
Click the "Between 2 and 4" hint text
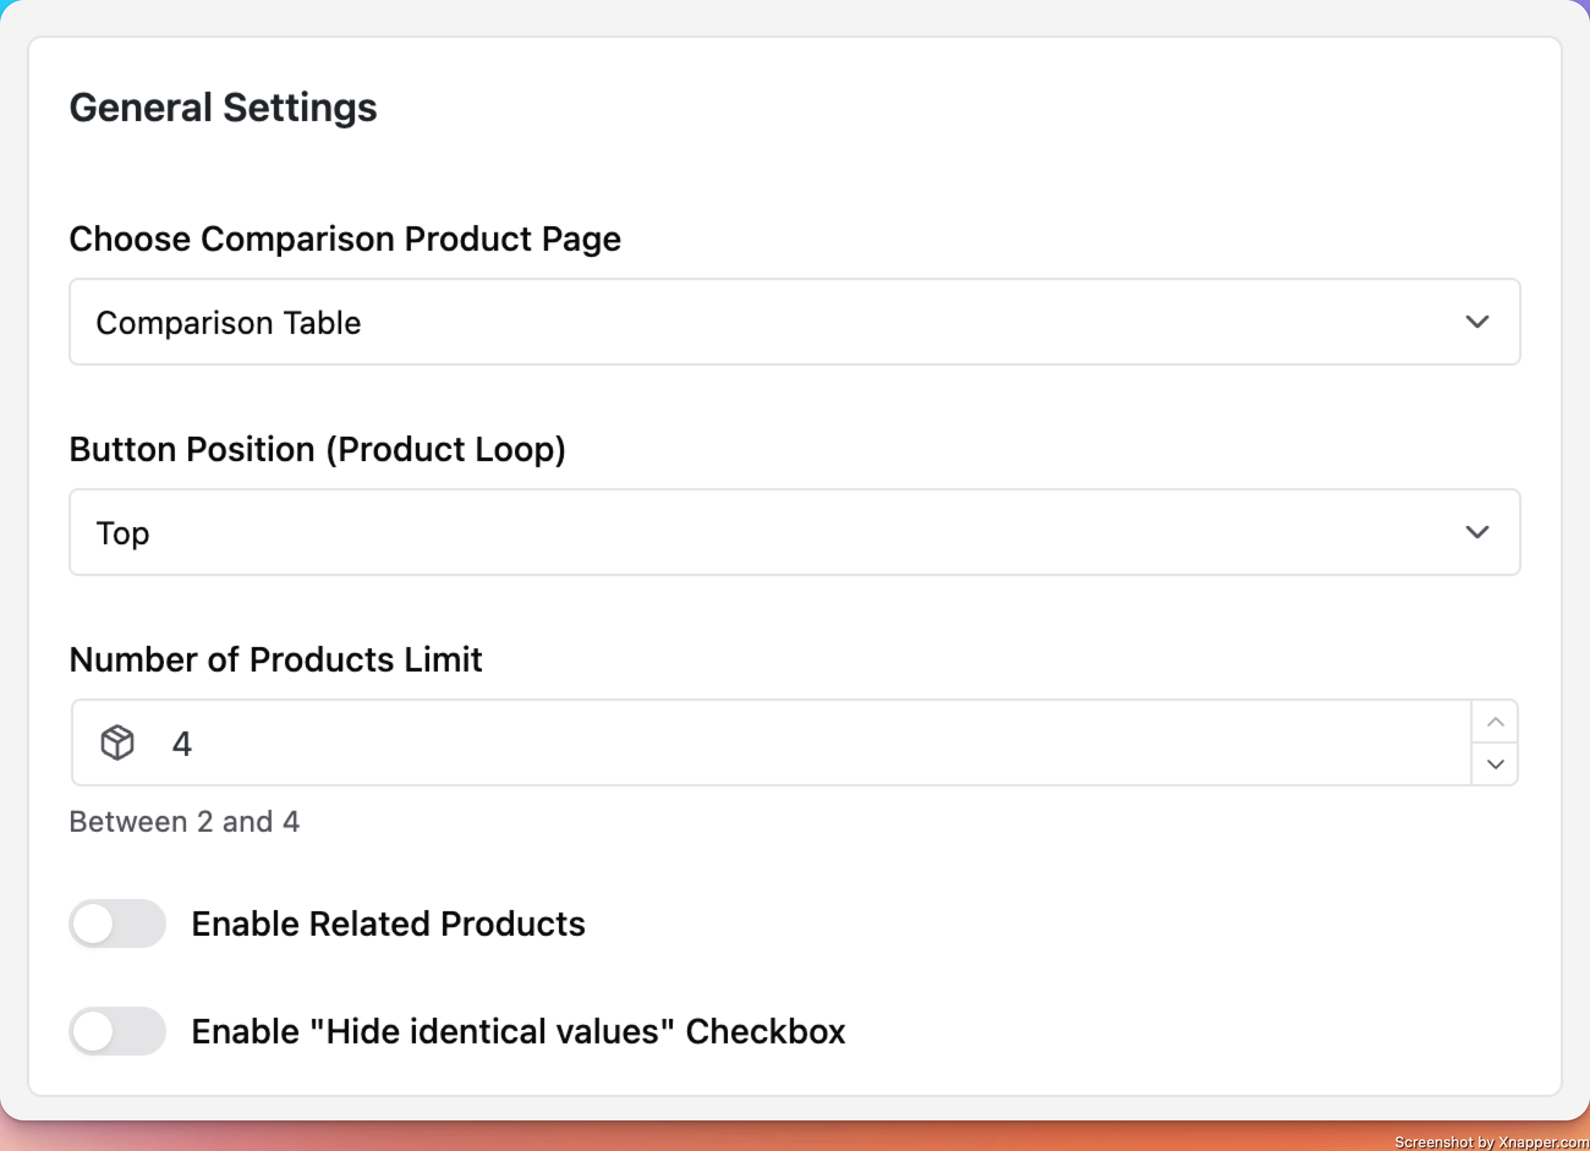point(184,821)
